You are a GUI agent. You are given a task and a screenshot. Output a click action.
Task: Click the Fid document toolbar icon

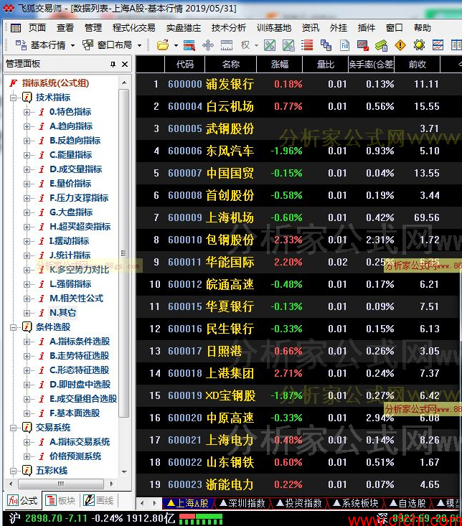(x=344, y=45)
